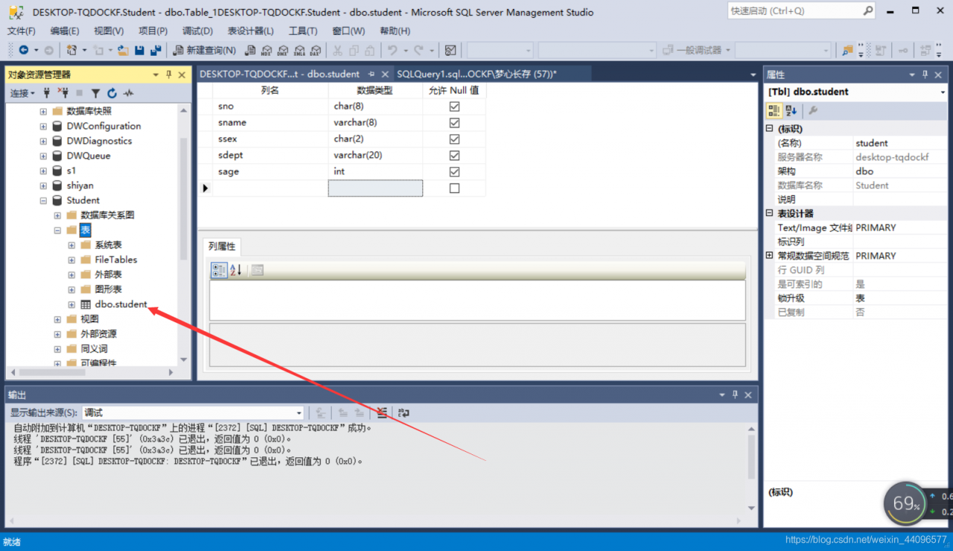Collapse the Student database node
This screenshot has width=953, height=551.
(x=43, y=200)
